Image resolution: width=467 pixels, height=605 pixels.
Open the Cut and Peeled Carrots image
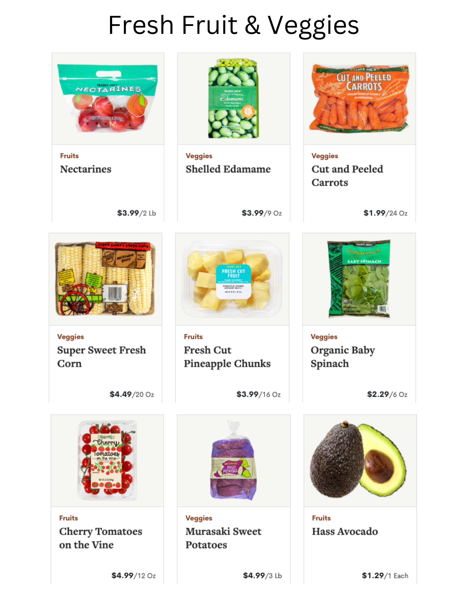tap(359, 99)
